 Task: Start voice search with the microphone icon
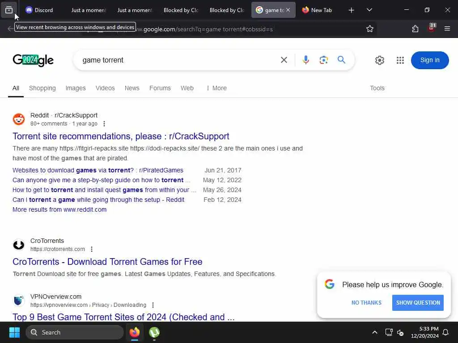306,60
